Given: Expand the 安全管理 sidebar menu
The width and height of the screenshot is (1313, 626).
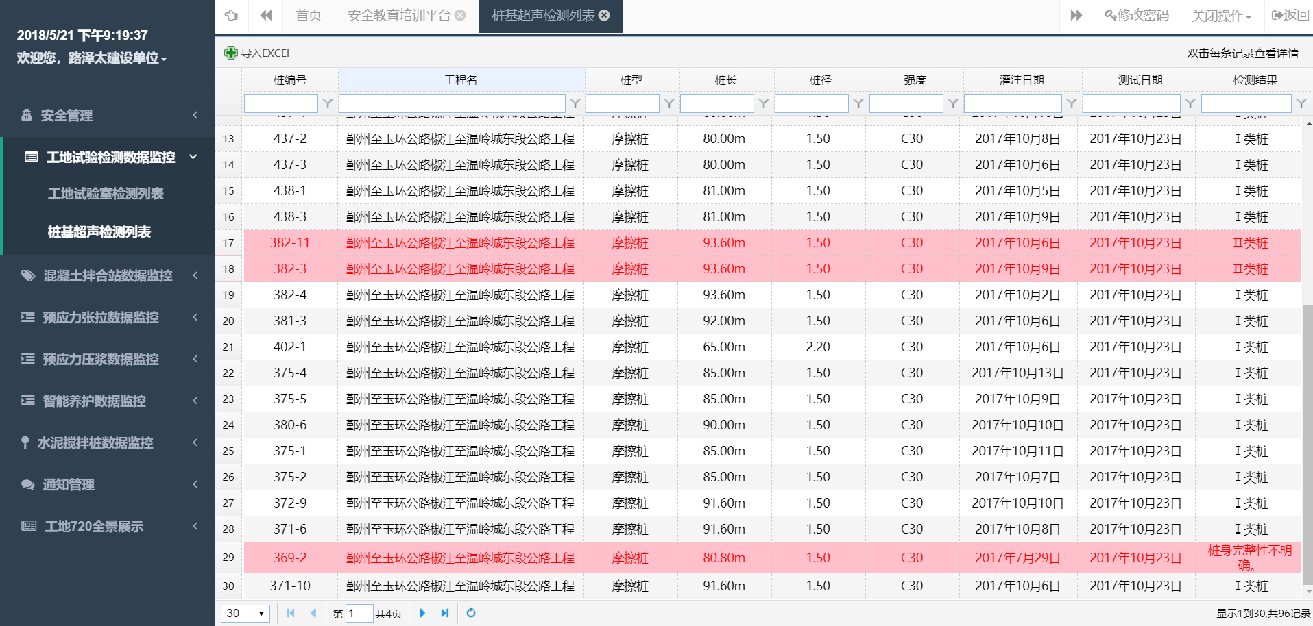Looking at the screenshot, I should [x=110, y=115].
